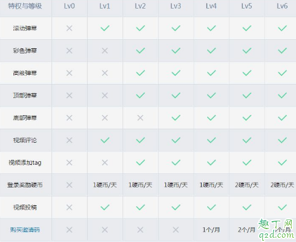Click the 登录奖励硬币 row label
The height and width of the screenshot is (242, 296).
[x=25, y=185]
